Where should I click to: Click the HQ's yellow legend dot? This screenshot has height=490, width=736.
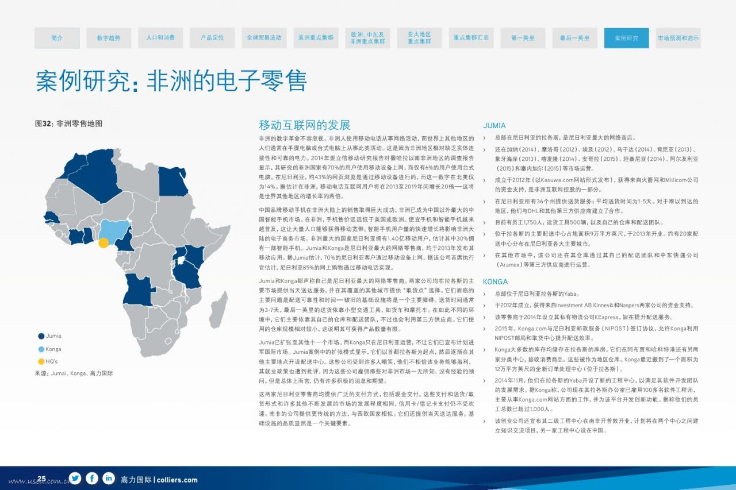coord(41,361)
